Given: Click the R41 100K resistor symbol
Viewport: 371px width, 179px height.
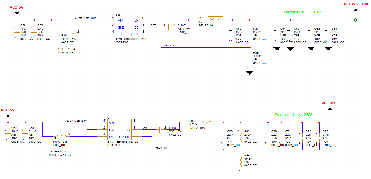Looking at the screenshot, I should [61, 136].
